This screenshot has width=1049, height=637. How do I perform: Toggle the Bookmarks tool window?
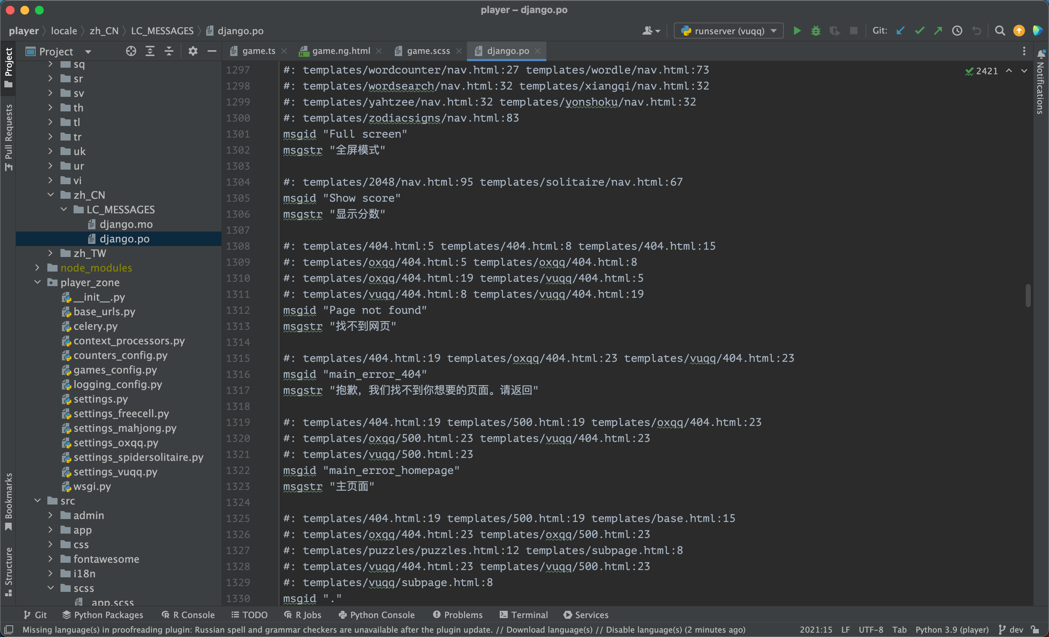pyautogui.click(x=8, y=500)
